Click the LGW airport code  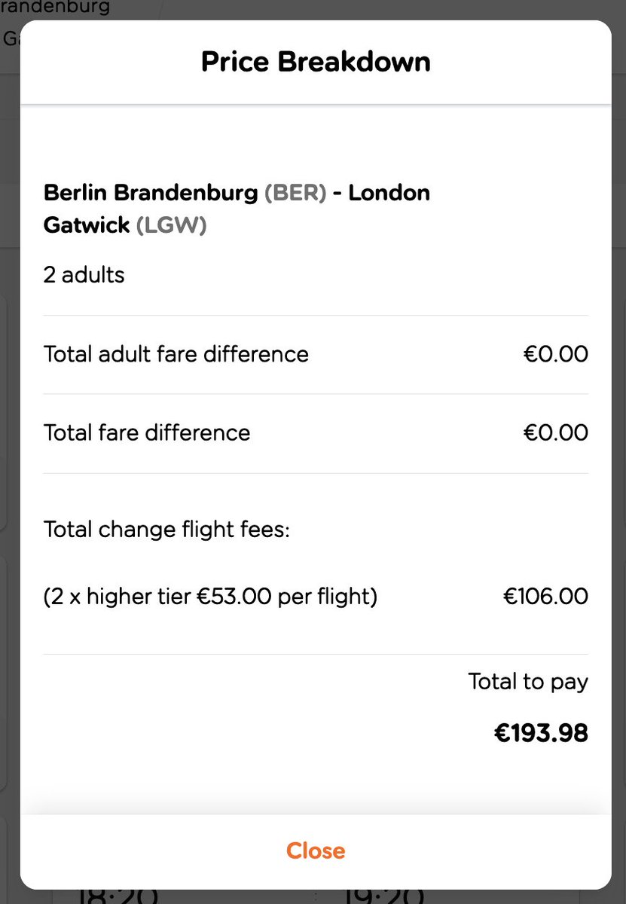click(171, 225)
